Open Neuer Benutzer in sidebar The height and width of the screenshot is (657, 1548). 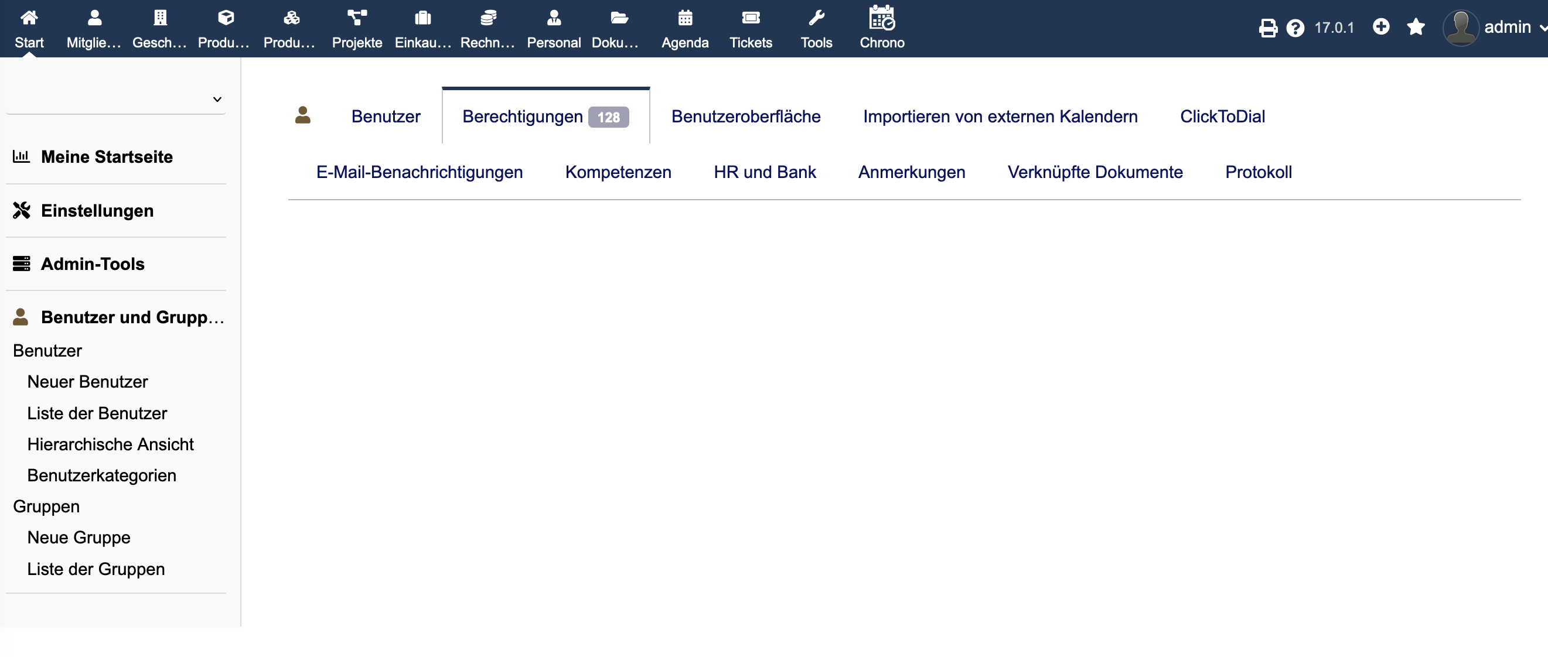click(x=88, y=382)
